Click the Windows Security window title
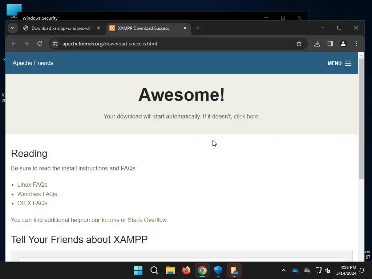This screenshot has width=372, height=279. pyautogui.click(x=40, y=18)
